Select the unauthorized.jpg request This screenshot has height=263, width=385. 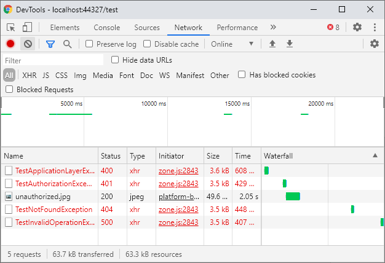pyautogui.click(x=42, y=197)
